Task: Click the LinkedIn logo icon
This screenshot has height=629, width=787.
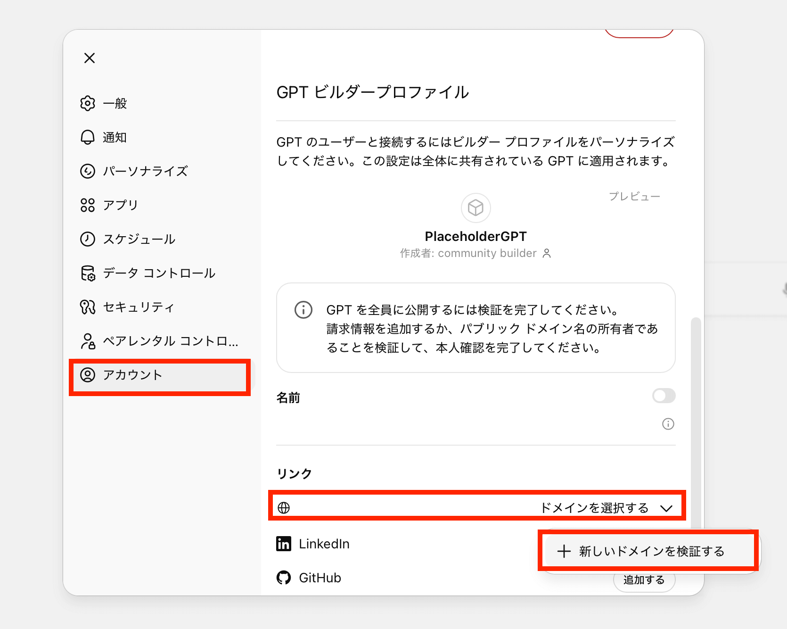Action: click(x=284, y=544)
